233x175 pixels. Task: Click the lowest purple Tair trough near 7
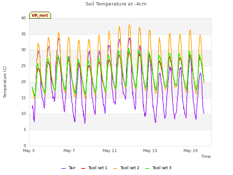coord(85,123)
